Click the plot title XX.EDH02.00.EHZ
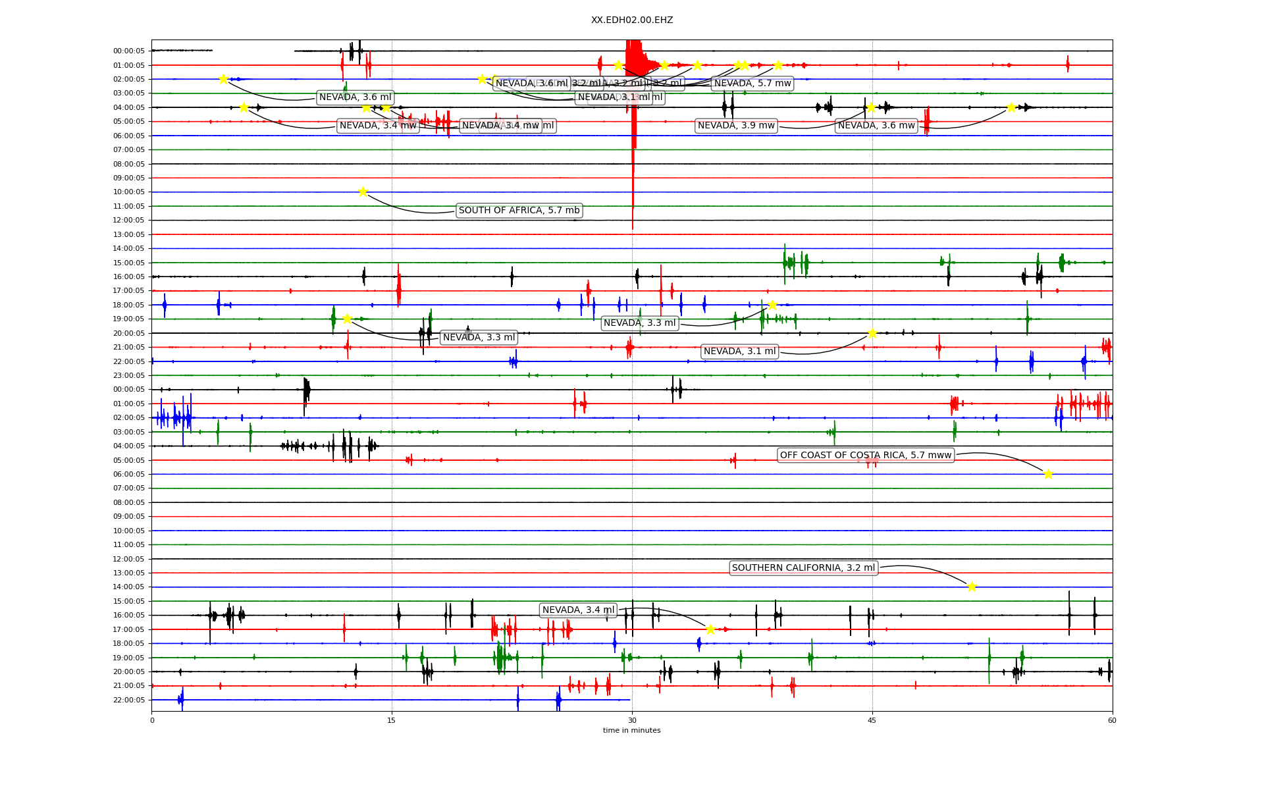The width and height of the screenshot is (1264, 790). coord(631,20)
